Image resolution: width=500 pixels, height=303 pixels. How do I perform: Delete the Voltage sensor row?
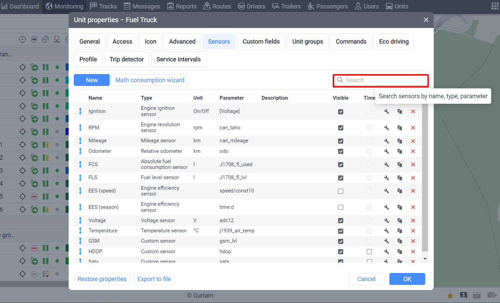(413, 221)
